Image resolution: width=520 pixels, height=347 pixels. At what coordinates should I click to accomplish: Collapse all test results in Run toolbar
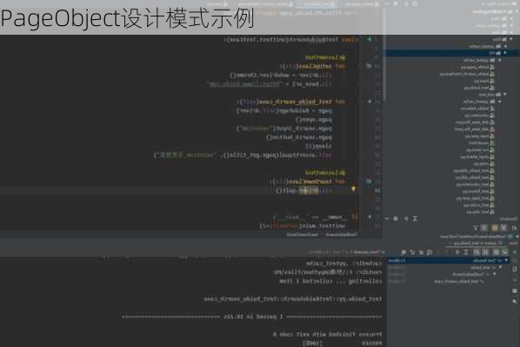pos(457,252)
